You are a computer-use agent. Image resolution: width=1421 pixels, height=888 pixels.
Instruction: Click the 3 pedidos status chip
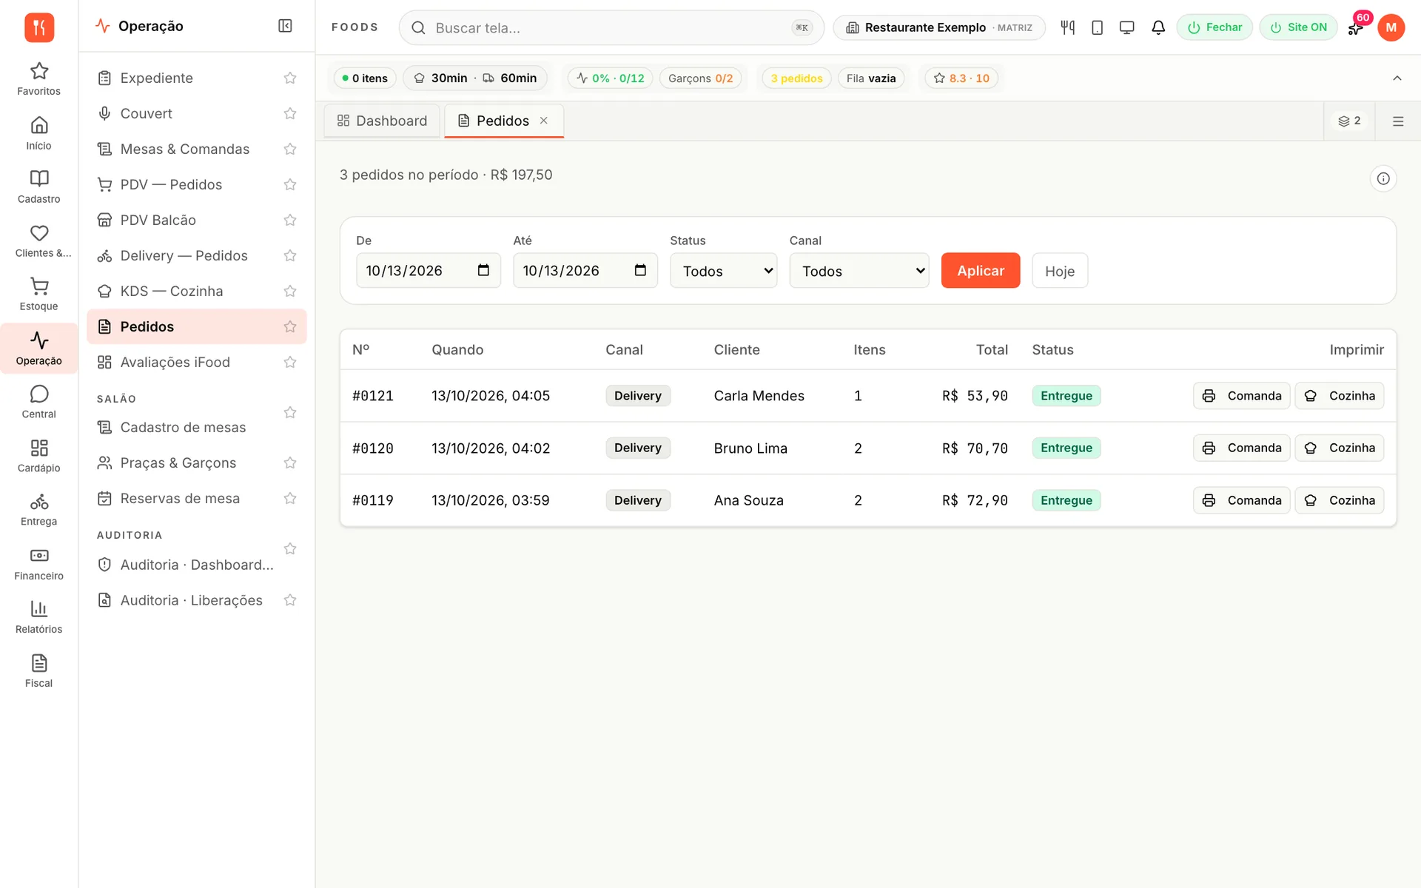tap(796, 78)
